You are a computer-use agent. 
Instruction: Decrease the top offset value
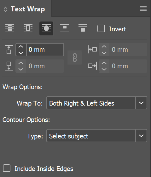click(x=21, y=53)
